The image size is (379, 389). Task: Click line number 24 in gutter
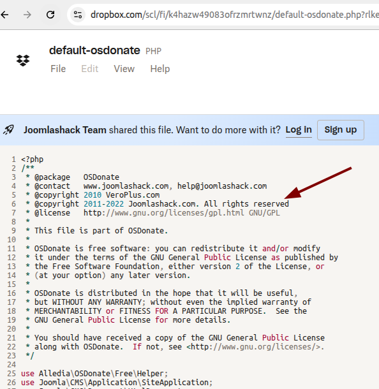[11, 365]
